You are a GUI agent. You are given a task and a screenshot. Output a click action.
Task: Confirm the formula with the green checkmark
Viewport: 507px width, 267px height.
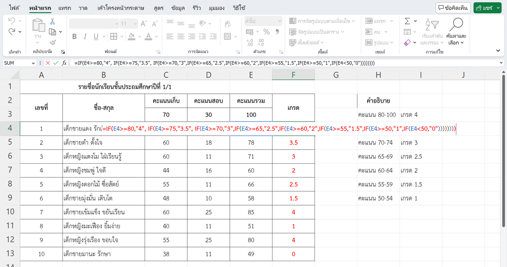click(x=56, y=63)
